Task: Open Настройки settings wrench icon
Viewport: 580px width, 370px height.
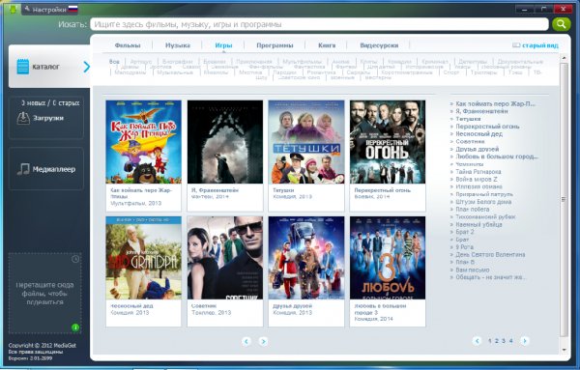Action: (27, 10)
